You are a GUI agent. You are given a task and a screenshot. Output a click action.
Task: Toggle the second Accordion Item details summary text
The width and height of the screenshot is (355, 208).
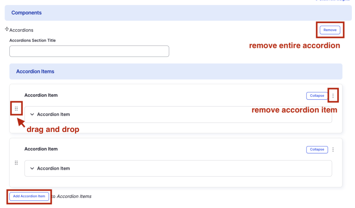click(53, 168)
